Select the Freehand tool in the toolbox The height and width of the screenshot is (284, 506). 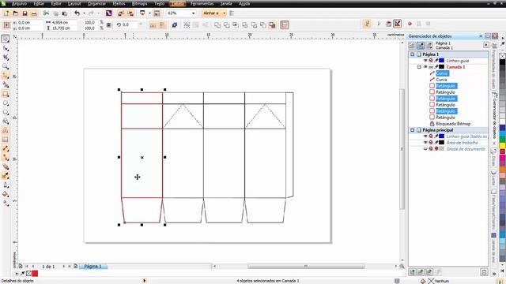(6, 76)
